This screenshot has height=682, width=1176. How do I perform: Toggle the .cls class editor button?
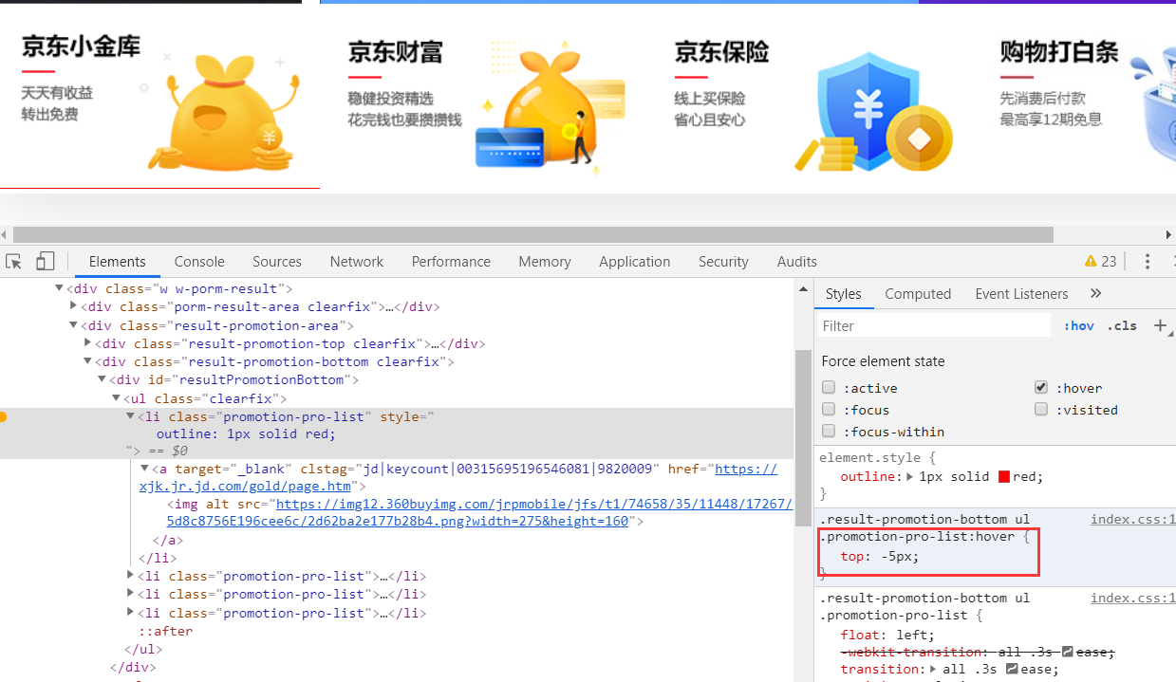pos(1122,325)
